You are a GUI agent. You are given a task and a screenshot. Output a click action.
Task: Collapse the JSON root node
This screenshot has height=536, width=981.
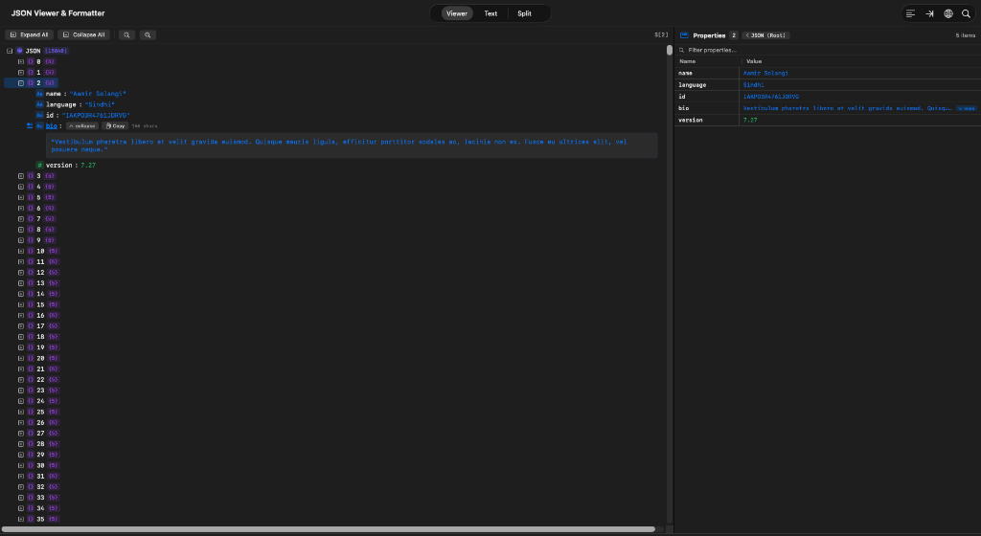pos(10,51)
